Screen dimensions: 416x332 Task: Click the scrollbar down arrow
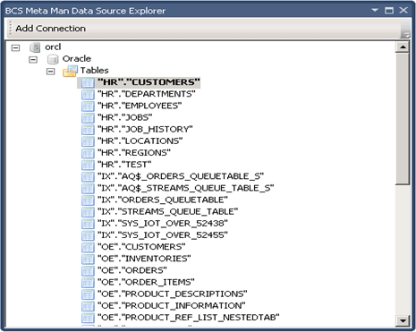403,321
